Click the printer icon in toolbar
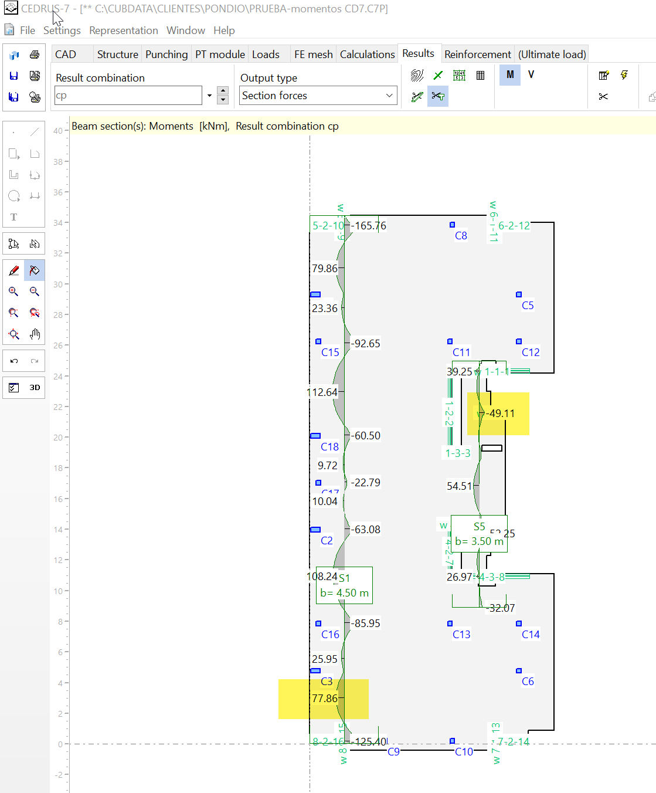Screen dimensions: 656x793 [35, 55]
